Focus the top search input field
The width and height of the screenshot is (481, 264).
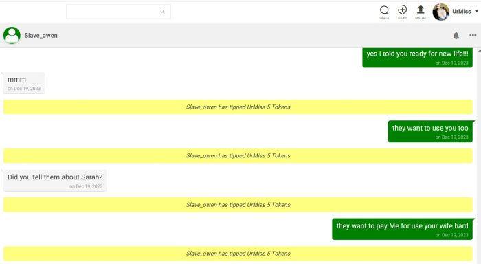[118, 12]
